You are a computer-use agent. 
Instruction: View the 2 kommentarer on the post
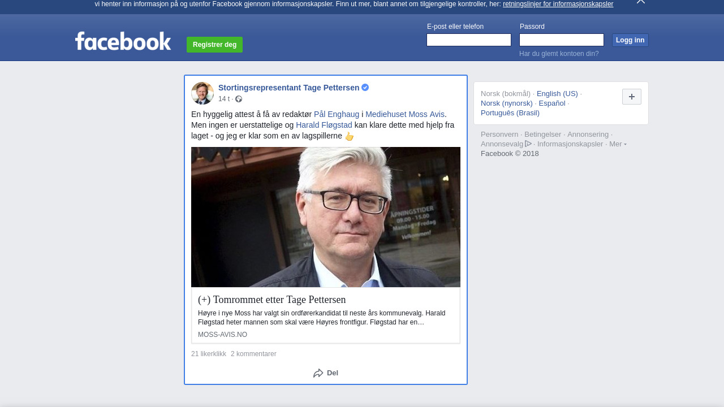[x=253, y=354]
